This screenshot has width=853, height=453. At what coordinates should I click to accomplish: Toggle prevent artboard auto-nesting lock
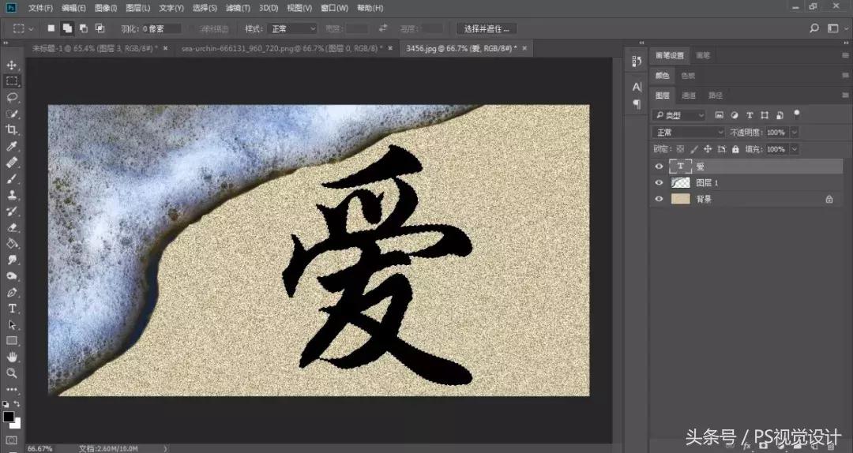coord(722,149)
